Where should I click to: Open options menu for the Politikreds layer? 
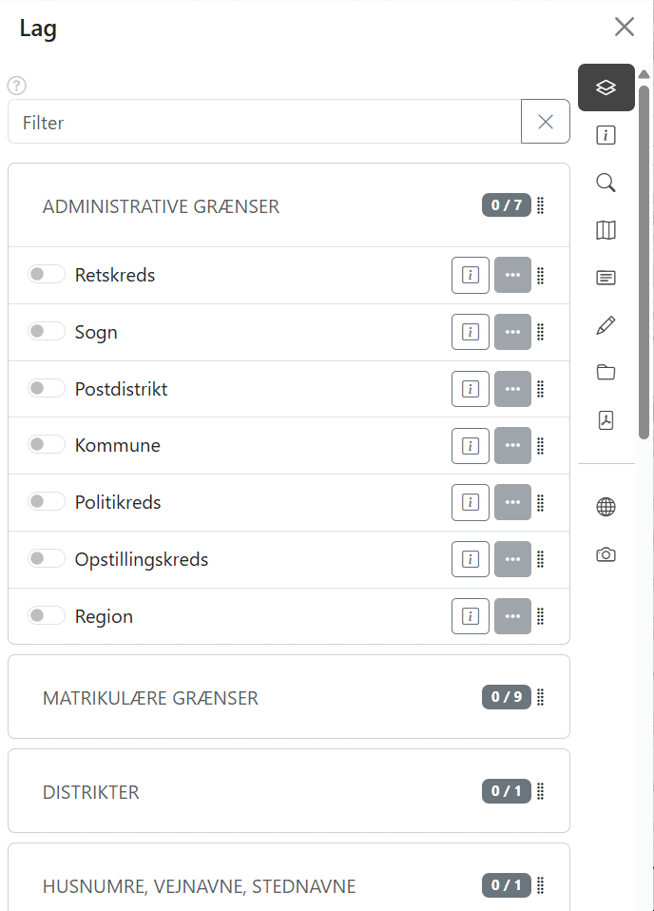(x=512, y=502)
